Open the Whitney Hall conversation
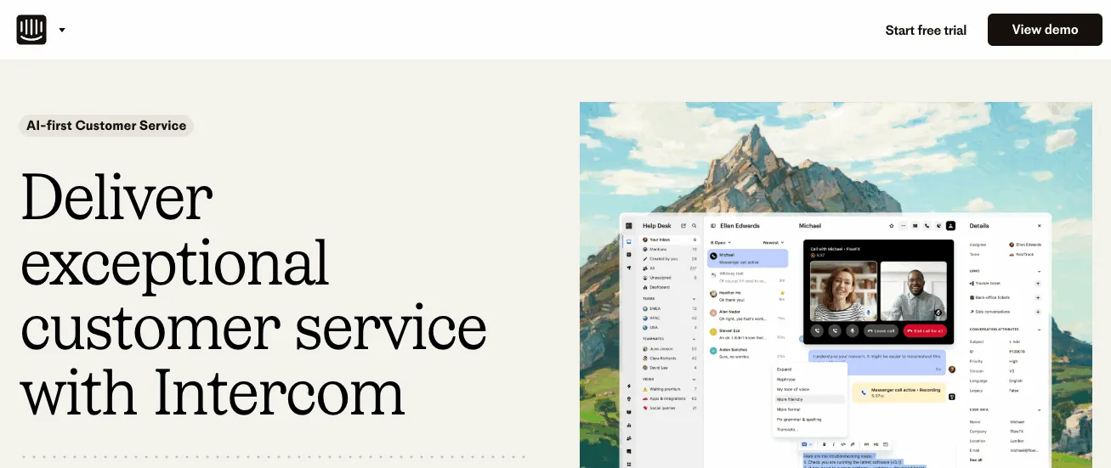The width and height of the screenshot is (1111, 468). pyautogui.click(x=747, y=276)
